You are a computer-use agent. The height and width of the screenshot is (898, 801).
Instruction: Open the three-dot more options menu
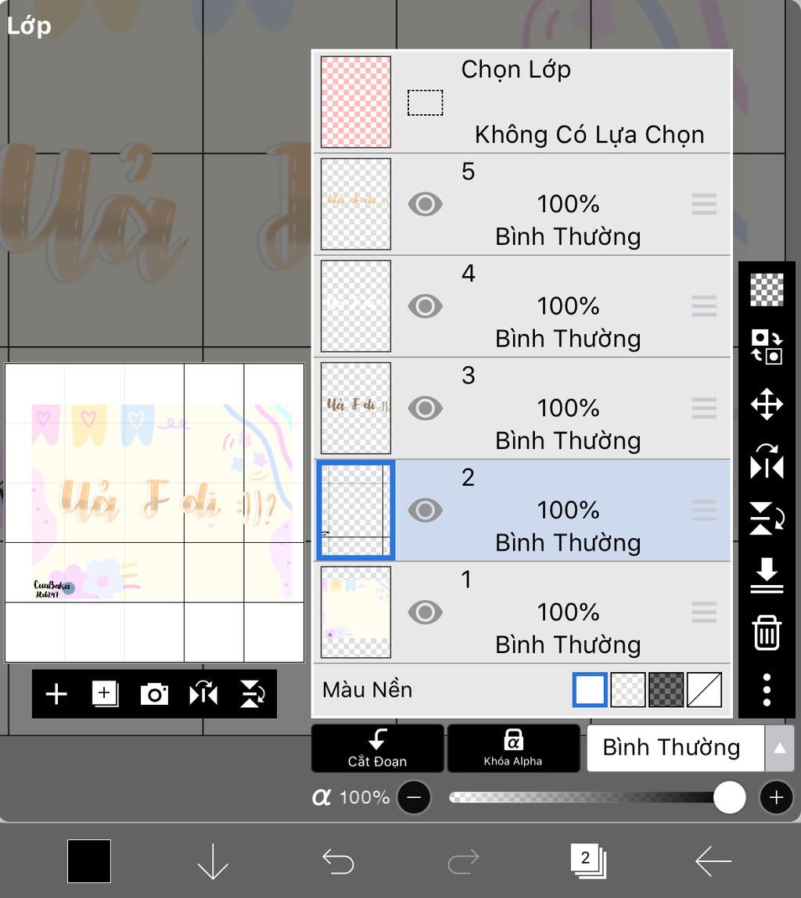point(767,690)
